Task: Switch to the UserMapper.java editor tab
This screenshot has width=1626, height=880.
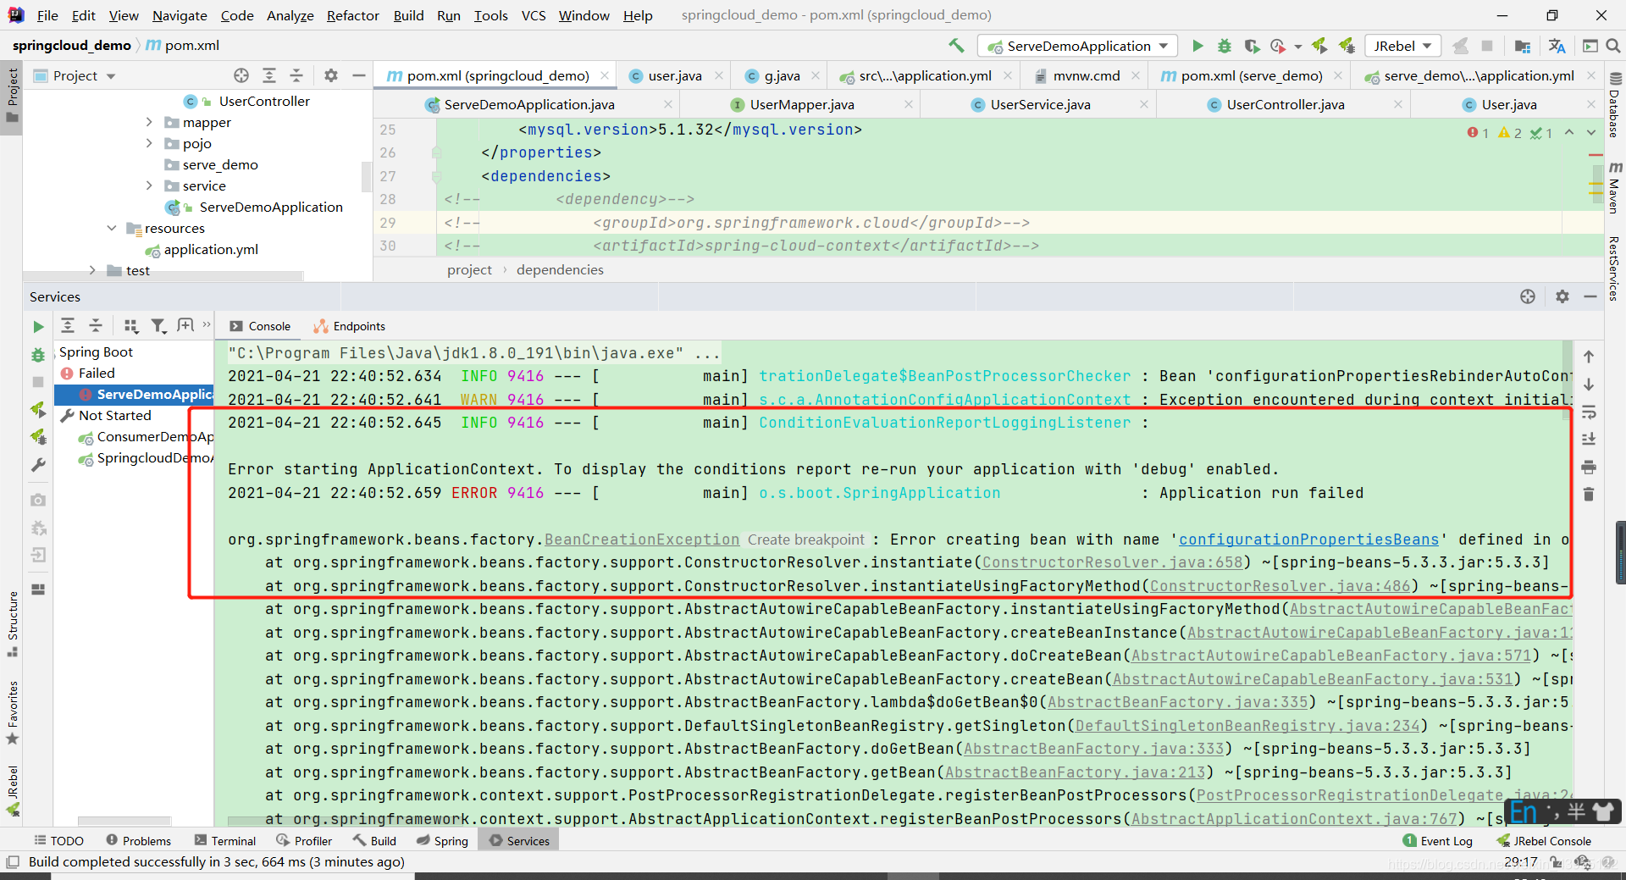Action: 802,104
